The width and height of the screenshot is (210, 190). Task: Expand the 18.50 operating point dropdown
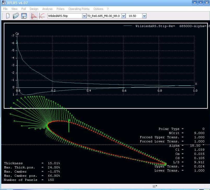coord(144,16)
